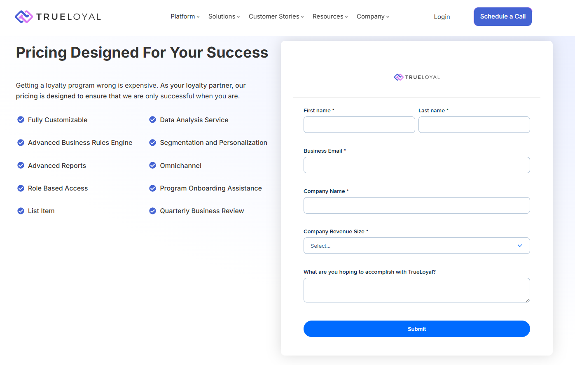Screen dimensions: 575x365
Task: Open the Company Revenue Size dropdown
Action: 416,246
